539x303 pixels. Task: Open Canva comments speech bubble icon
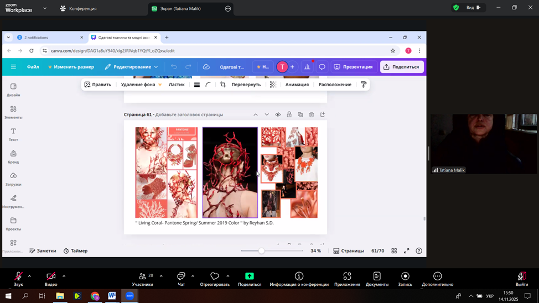click(x=322, y=67)
